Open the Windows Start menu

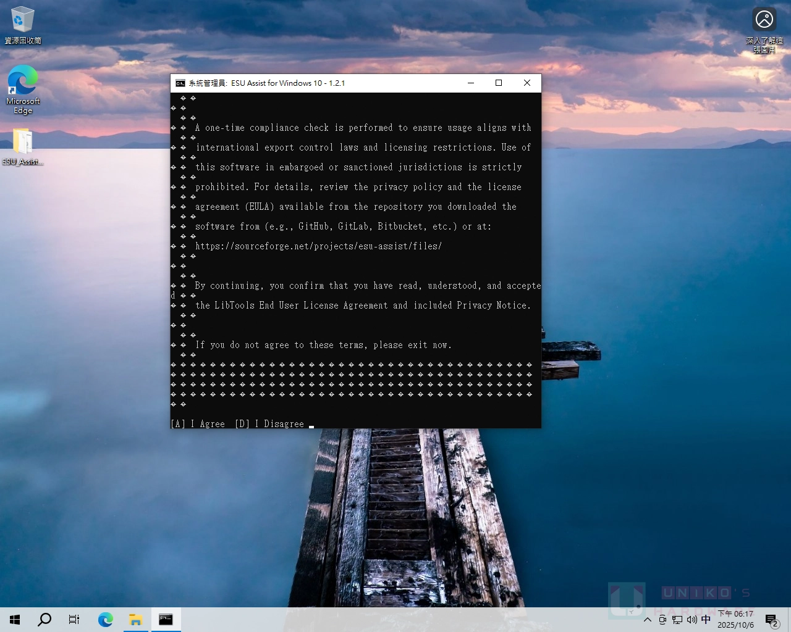click(15, 620)
